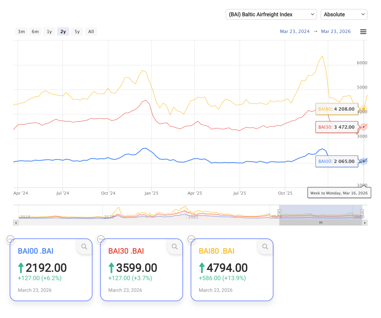
Task: Open the Baltic Airfreight Index dropdown
Action: point(271,14)
